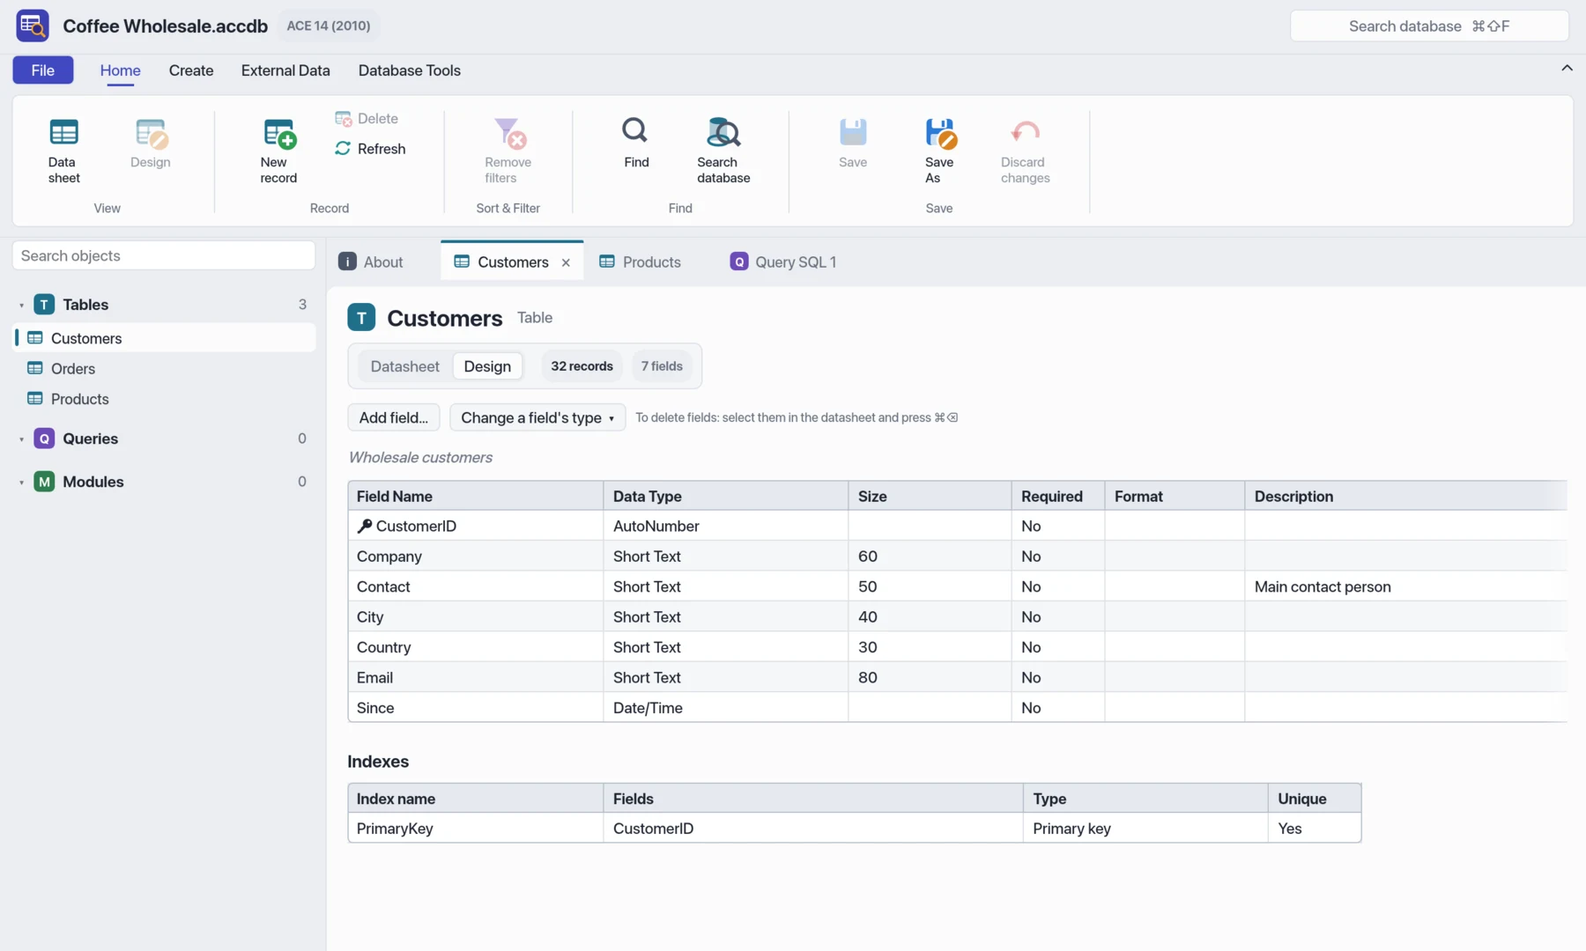Click Discard changes icon
The image size is (1586, 951).
tap(1025, 150)
